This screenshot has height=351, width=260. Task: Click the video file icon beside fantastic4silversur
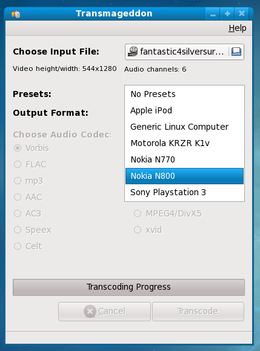click(133, 52)
